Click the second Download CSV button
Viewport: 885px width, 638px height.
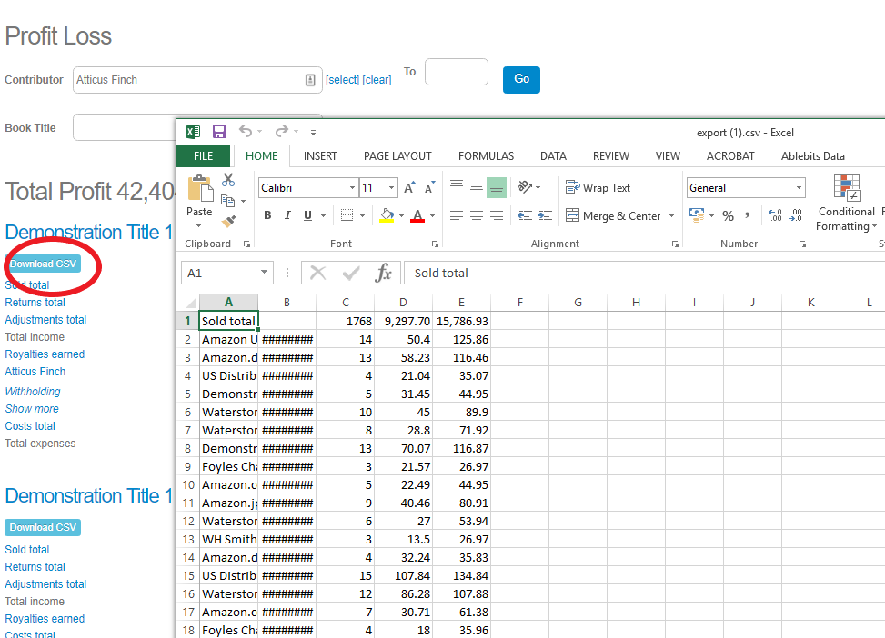click(x=43, y=527)
